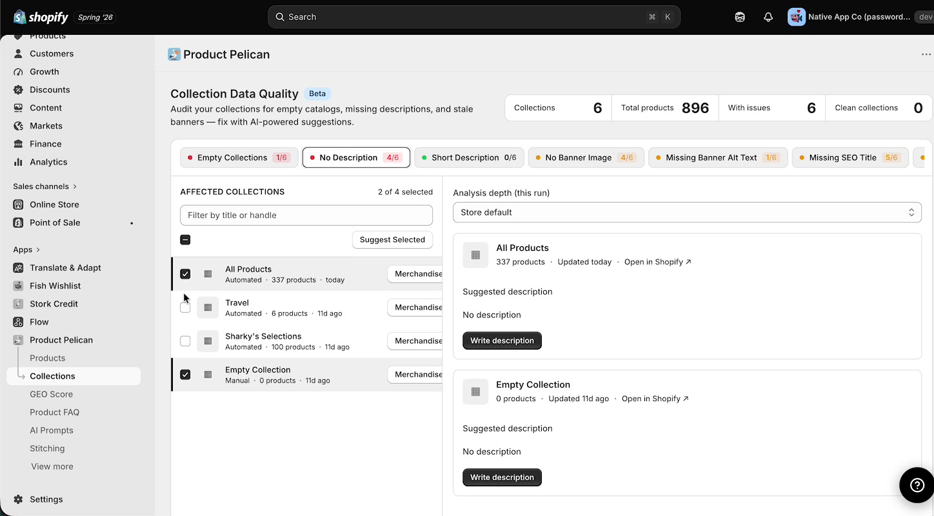Click Merchandise button in All Products row

tap(415, 274)
